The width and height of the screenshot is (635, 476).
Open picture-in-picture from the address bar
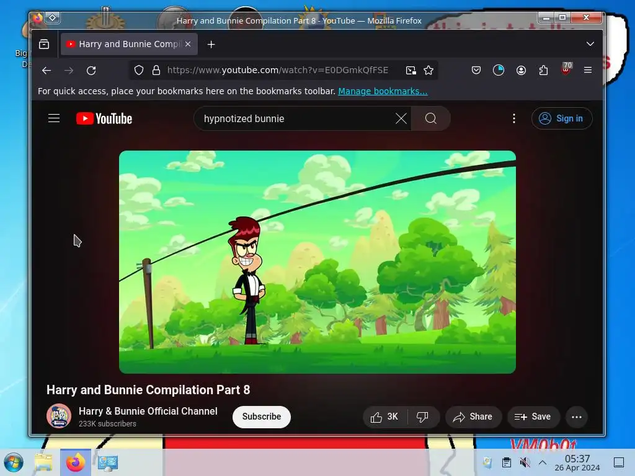(411, 71)
